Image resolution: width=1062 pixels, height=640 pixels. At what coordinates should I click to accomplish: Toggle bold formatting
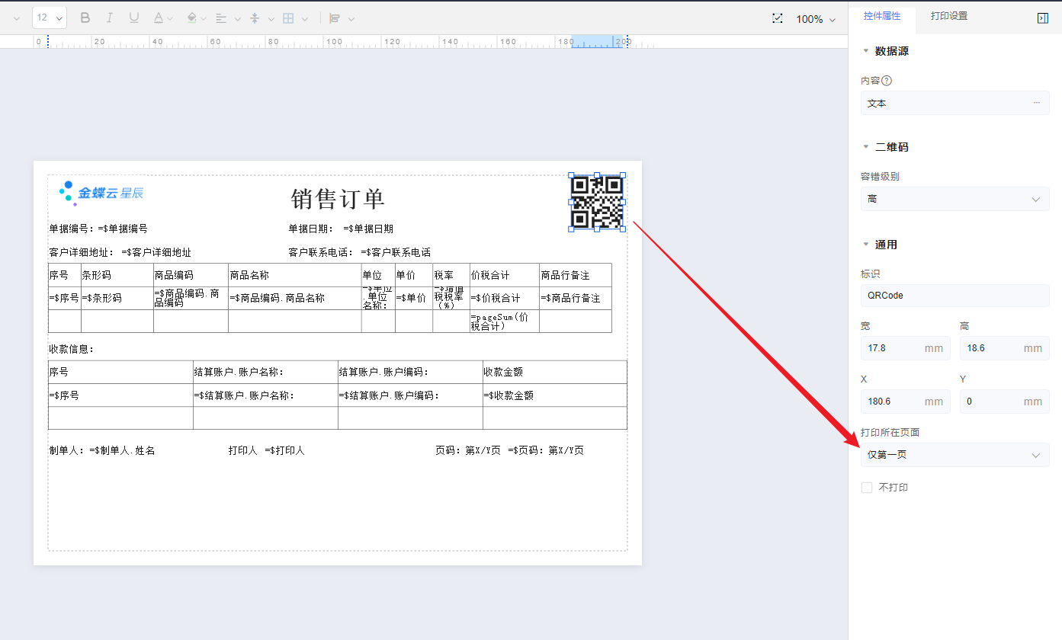(85, 18)
